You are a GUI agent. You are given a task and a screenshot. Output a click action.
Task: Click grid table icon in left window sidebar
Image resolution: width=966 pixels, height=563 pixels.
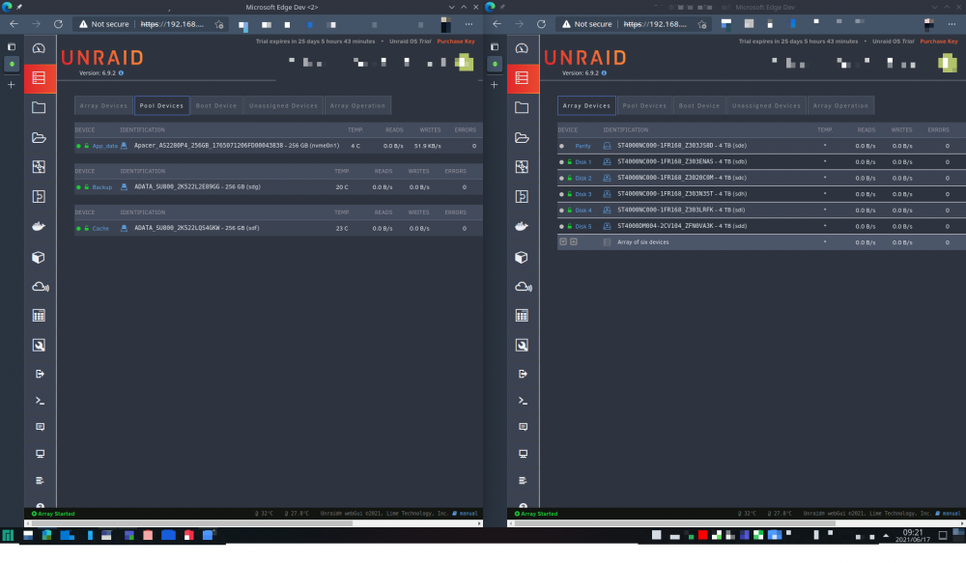point(39,316)
